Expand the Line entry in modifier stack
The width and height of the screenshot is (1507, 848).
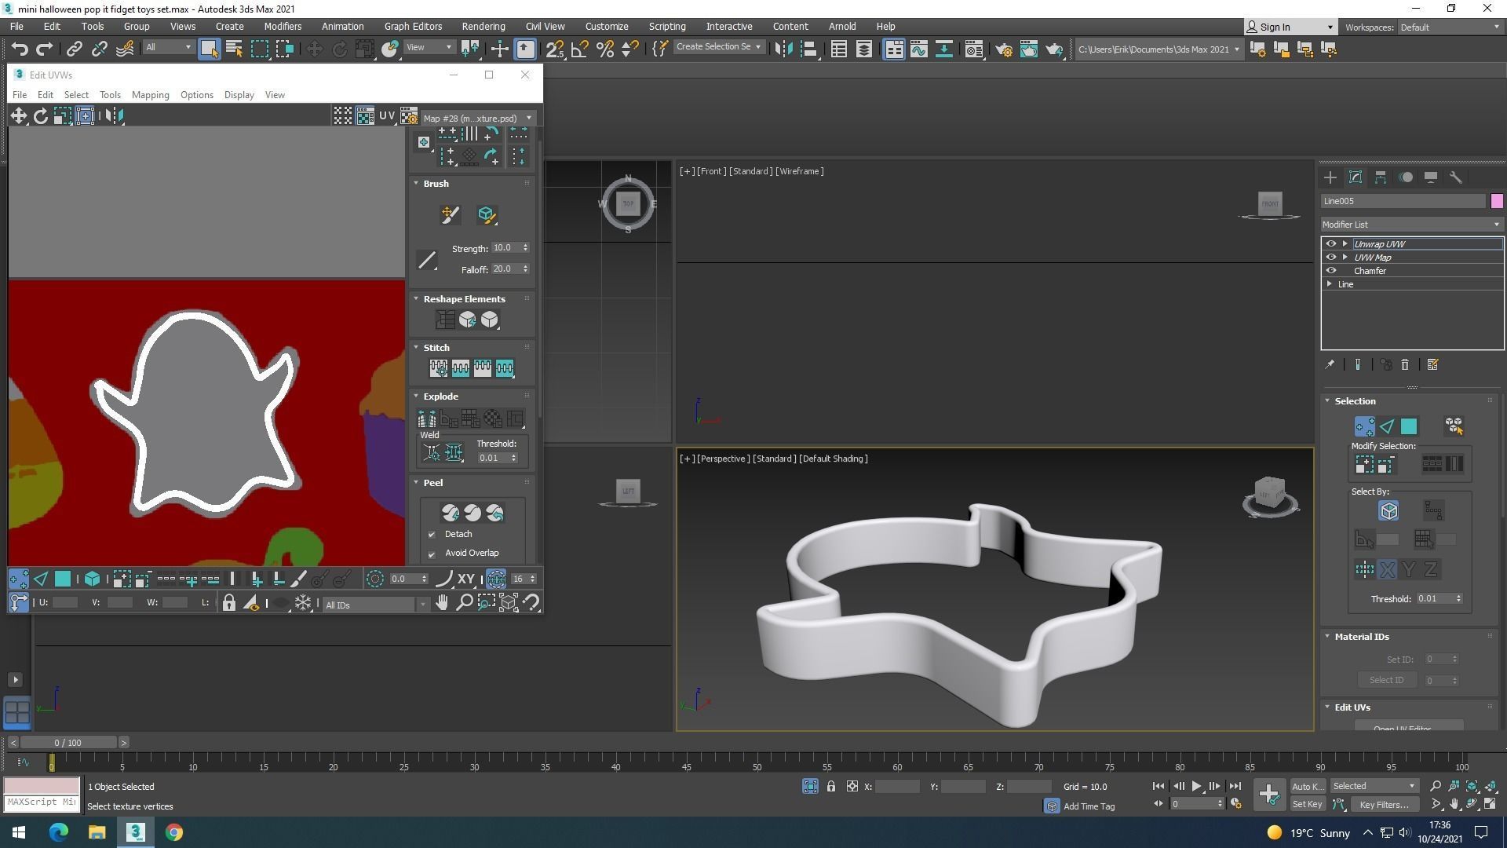coord(1330,284)
